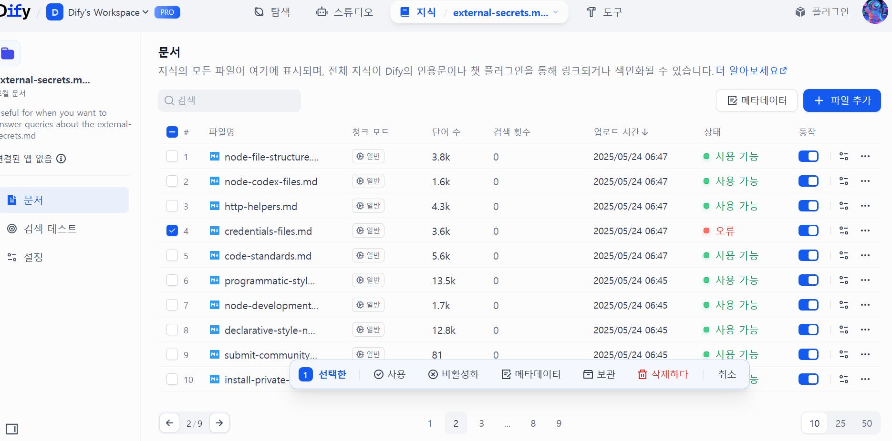
Task: Collapse sidebar using bottom-left panel icon
Action: click(12, 429)
